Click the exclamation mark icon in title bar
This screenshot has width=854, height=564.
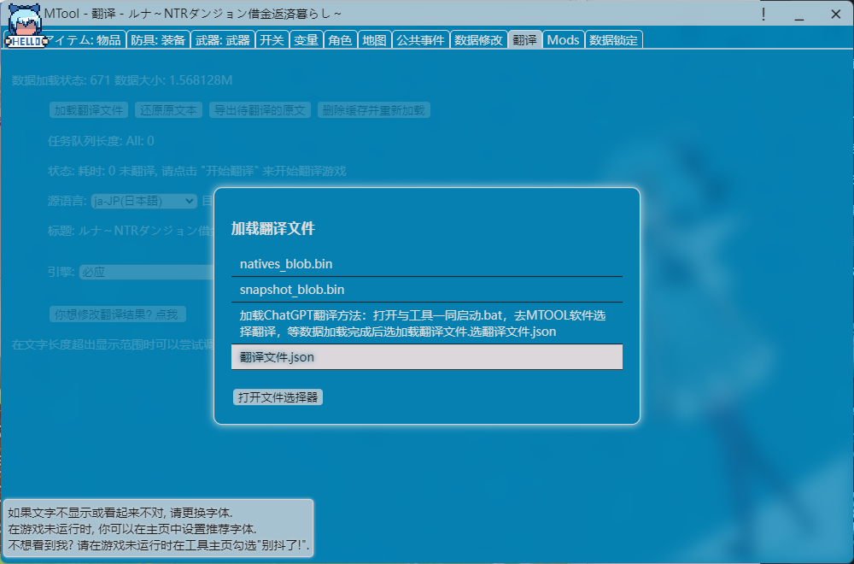coord(763,15)
